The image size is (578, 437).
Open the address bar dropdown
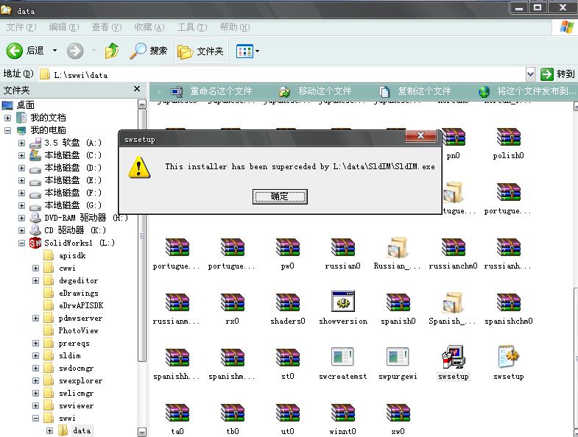(x=530, y=74)
